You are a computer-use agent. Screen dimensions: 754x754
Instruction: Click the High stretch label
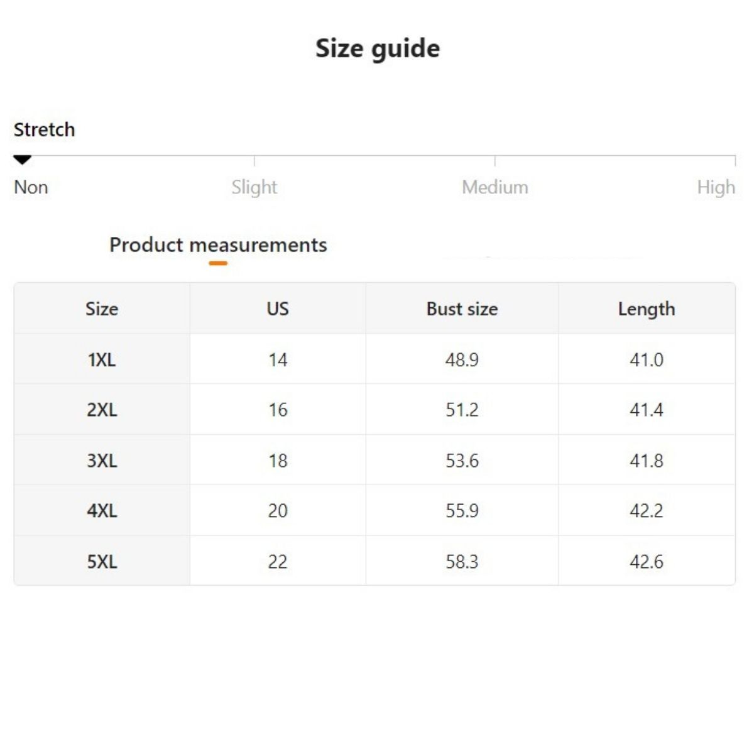(x=716, y=187)
